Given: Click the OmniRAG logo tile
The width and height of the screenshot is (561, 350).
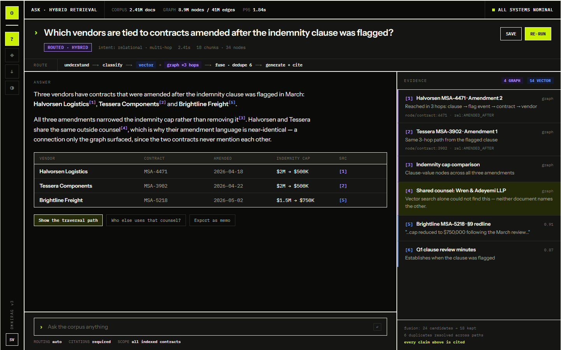Looking at the screenshot, I should tap(12, 13).
